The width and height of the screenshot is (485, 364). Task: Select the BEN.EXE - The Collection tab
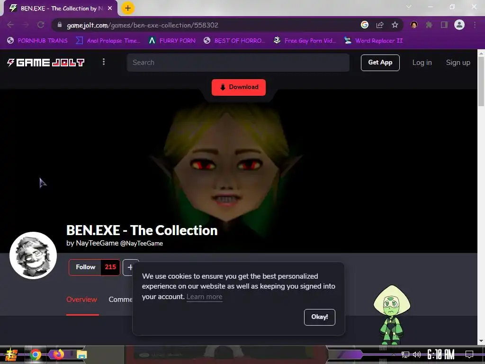61,9
